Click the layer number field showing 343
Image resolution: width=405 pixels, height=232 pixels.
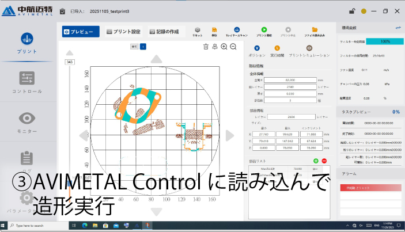click(x=70, y=62)
